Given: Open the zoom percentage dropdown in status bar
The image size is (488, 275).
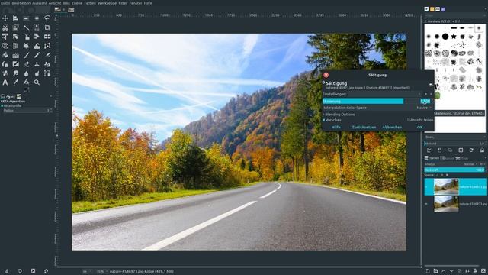Looking at the screenshot, I should click(101, 272).
